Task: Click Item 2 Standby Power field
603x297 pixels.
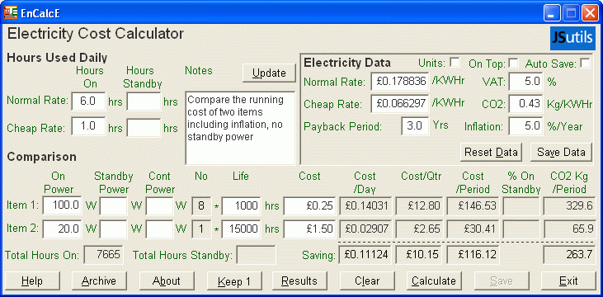Action: 114,229
